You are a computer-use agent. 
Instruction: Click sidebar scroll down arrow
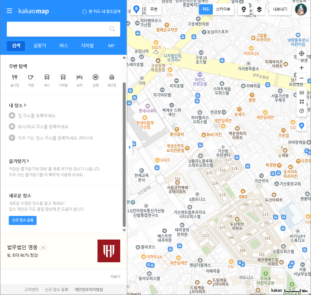click(124, 230)
